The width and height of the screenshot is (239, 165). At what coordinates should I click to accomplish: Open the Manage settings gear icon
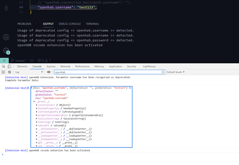[x=6, y=51]
